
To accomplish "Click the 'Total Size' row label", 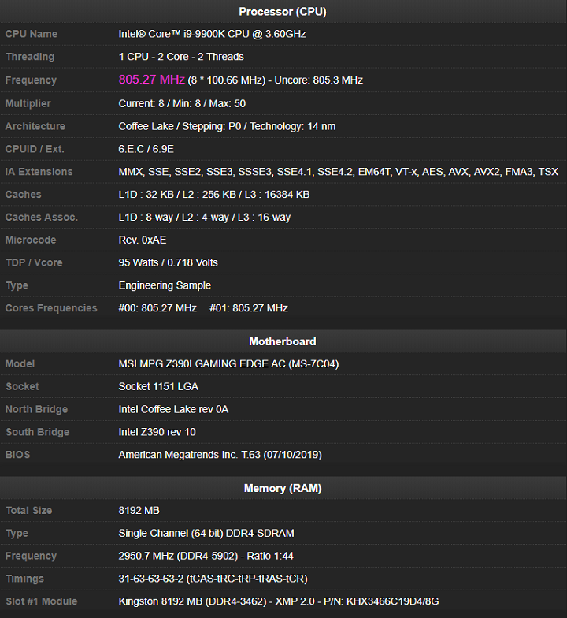I will (28, 511).
